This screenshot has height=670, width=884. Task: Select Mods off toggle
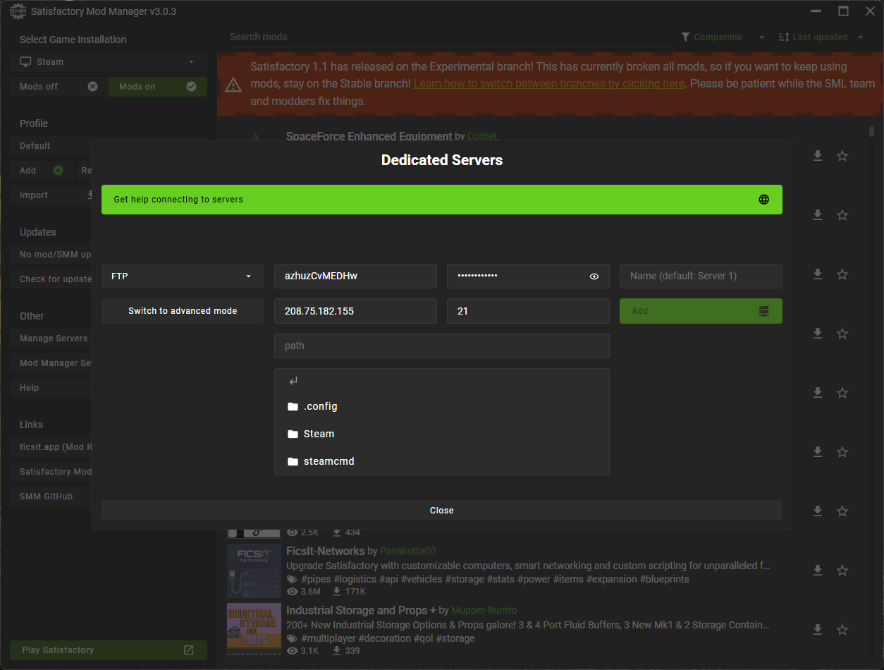coord(59,87)
